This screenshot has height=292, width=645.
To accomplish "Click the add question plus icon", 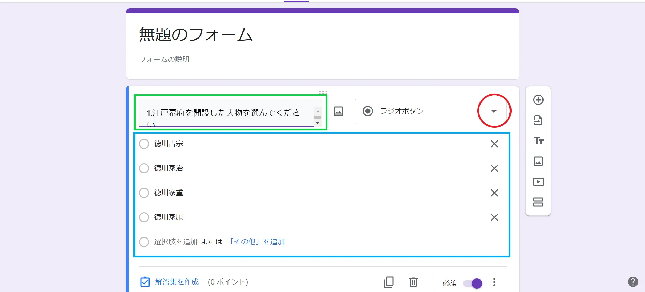I will click(x=538, y=100).
